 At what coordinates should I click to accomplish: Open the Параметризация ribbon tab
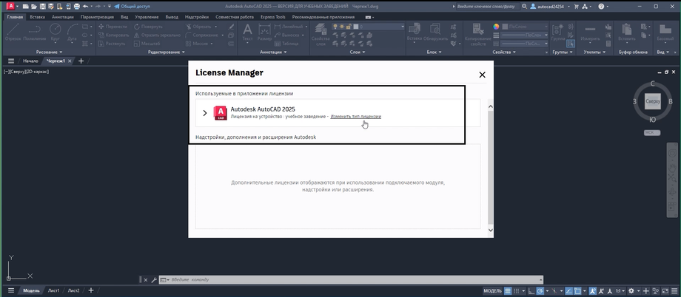point(97,17)
